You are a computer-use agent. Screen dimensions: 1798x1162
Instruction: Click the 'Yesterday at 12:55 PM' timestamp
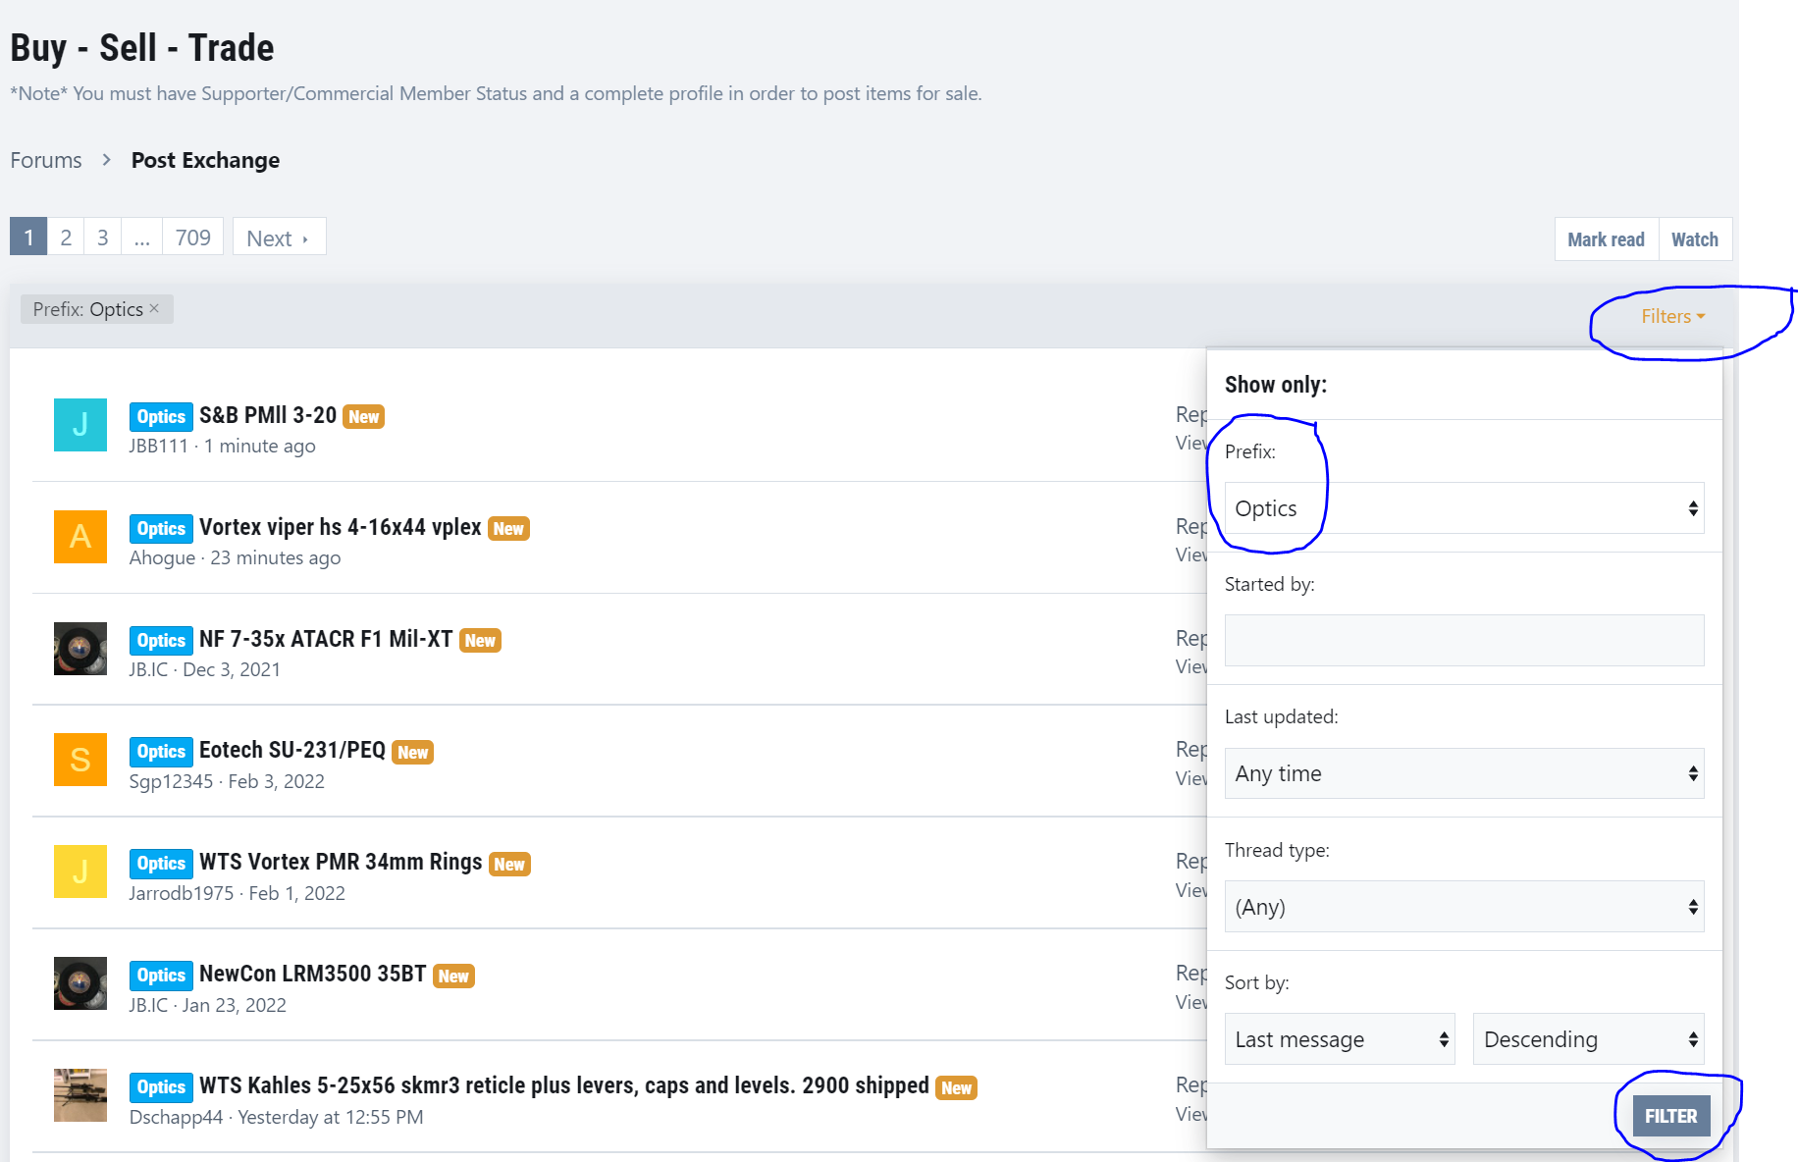tap(331, 1117)
